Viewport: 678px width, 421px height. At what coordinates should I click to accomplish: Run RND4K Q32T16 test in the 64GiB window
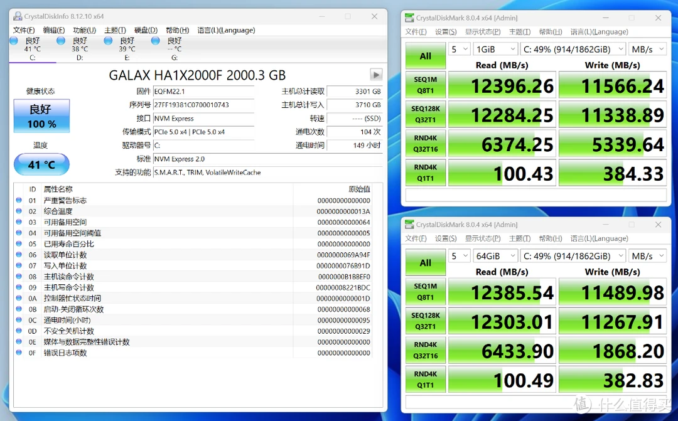(x=426, y=350)
